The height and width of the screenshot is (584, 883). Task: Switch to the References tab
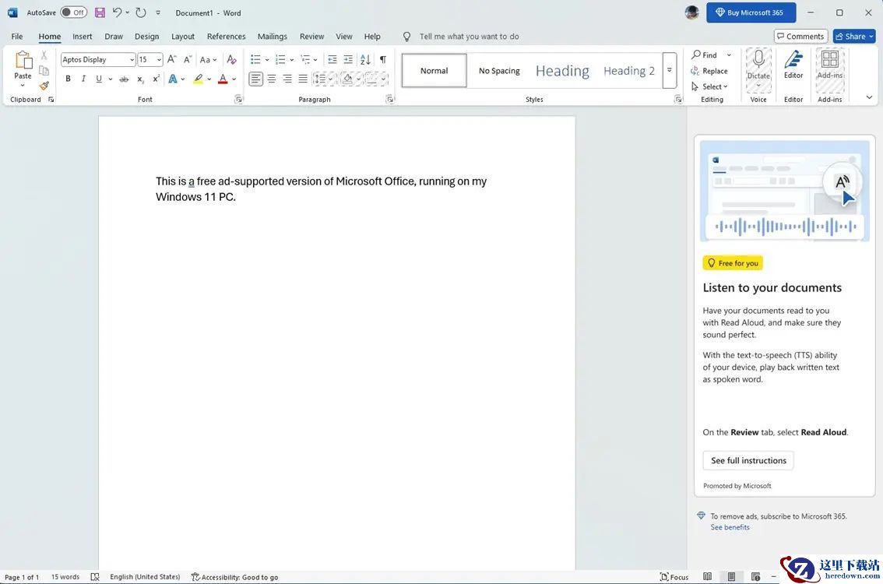[x=227, y=36]
